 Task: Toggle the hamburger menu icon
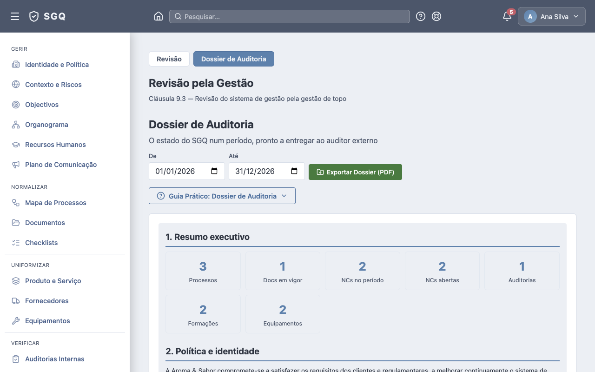pyautogui.click(x=15, y=16)
